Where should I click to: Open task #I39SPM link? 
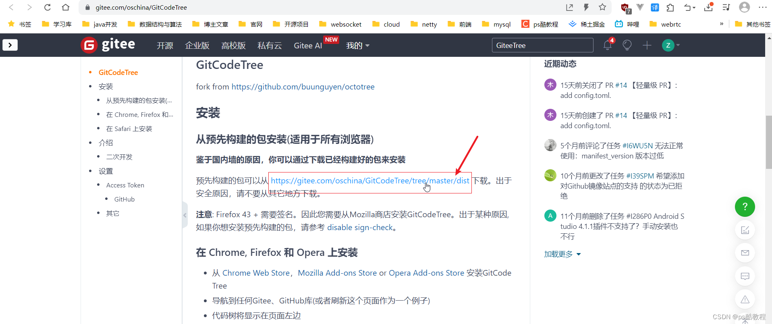(x=640, y=176)
